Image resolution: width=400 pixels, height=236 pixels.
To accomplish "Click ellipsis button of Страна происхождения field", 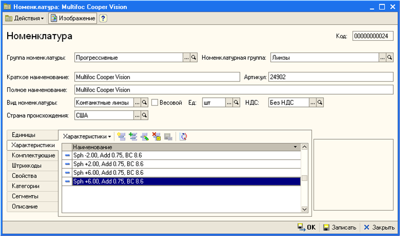I will pos(137,115).
